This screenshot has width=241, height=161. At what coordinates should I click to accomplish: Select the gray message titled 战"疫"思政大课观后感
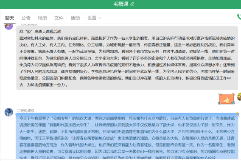click(x=127, y=58)
